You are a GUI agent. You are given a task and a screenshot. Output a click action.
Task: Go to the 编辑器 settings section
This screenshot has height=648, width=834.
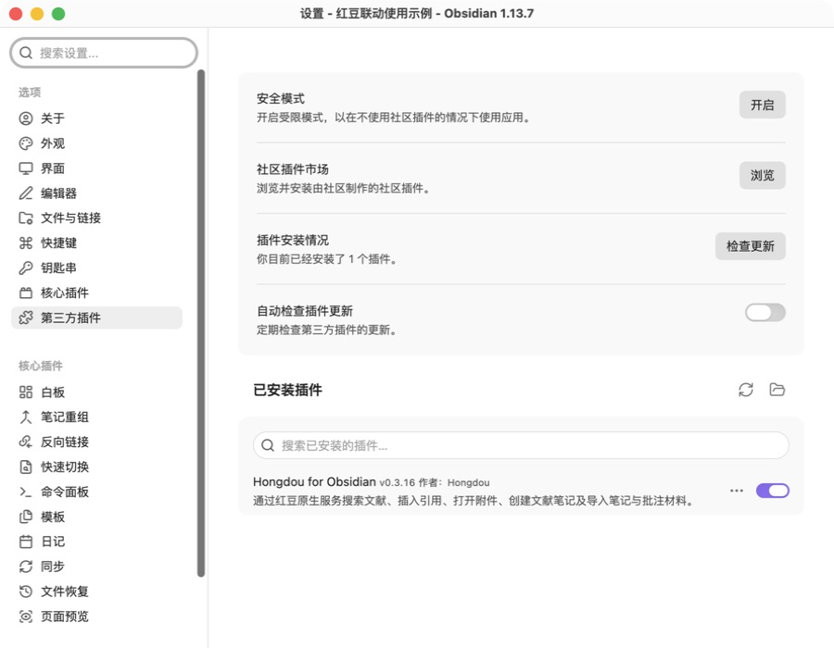pos(96,193)
